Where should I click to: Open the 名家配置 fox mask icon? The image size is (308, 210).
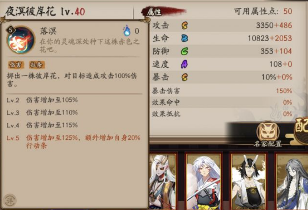click(268, 130)
